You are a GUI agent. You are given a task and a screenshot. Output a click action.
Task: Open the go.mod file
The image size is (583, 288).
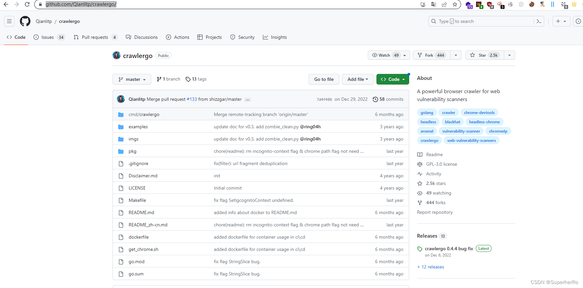tap(136, 261)
